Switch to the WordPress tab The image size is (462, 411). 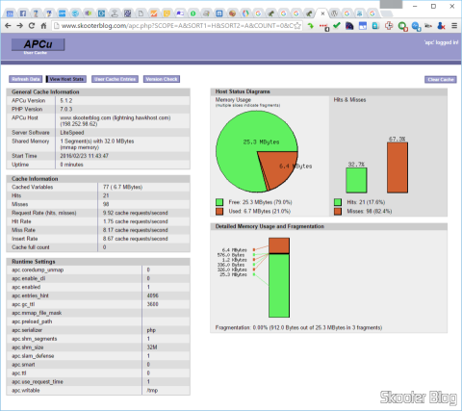334,13
